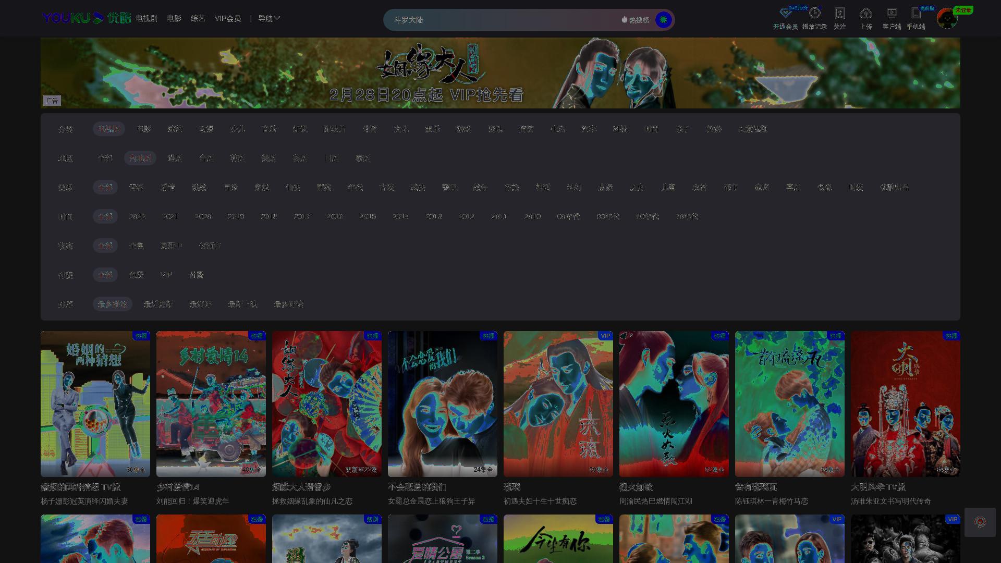Select 电影 in the 分类 filter row
The height and width of the screenshot is (563, 1001).
coord(144,129)
